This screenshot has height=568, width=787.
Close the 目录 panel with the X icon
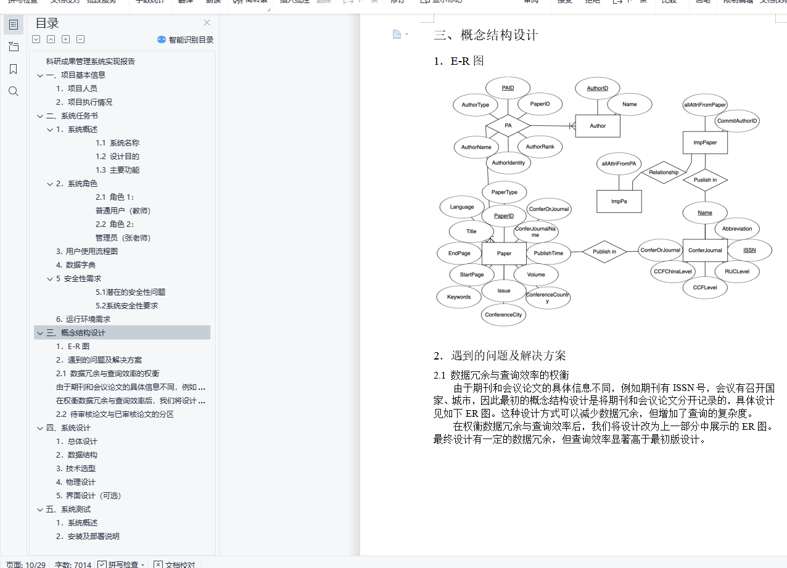207,23
